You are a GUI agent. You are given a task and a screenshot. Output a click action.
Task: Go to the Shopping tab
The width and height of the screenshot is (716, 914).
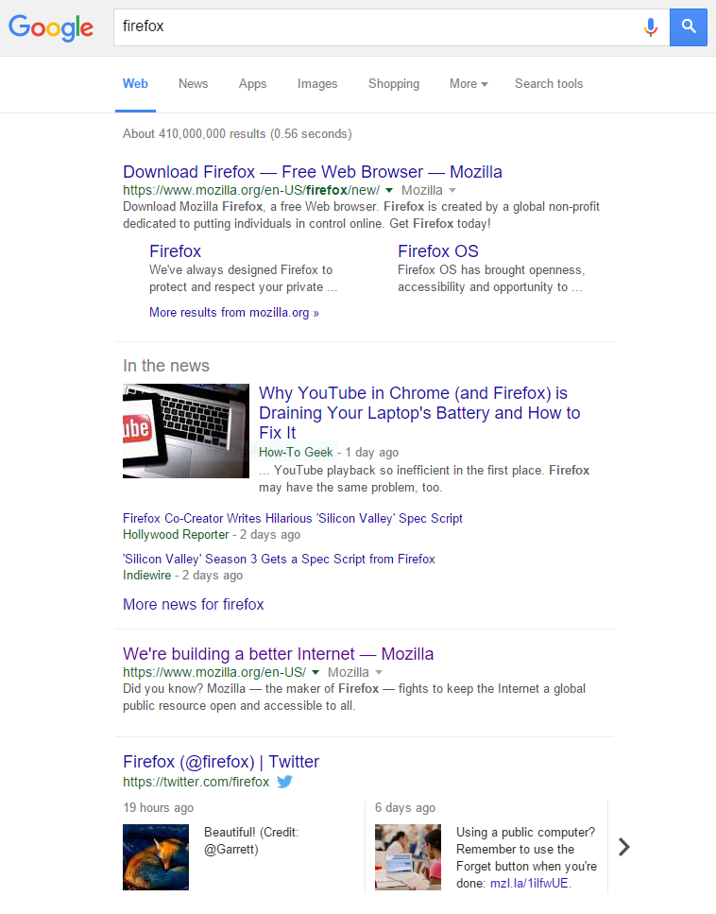click(393, 84)
